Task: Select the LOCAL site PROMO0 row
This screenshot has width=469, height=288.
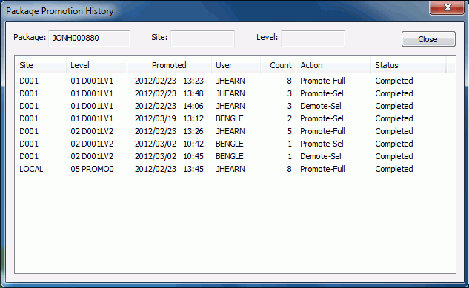Action: point(235,169)
